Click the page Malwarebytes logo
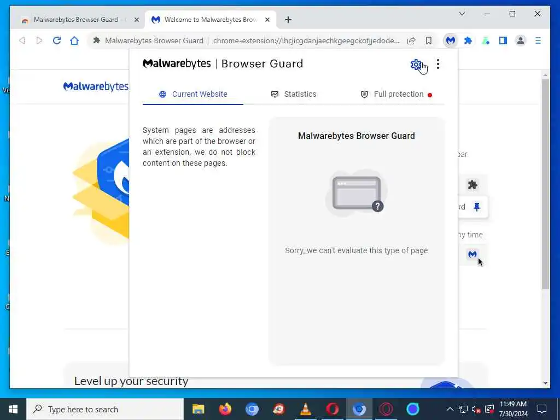This screenshot has width=560, height=420. [96, 86]
